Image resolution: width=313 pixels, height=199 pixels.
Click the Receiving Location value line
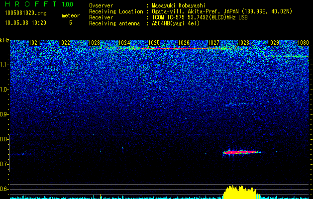tap(222, 11)
